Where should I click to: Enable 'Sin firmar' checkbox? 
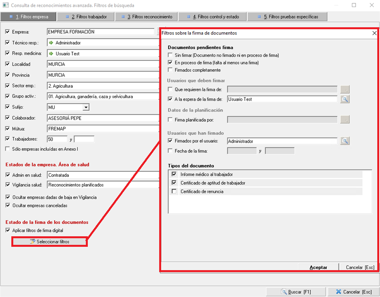click(170, 55)
